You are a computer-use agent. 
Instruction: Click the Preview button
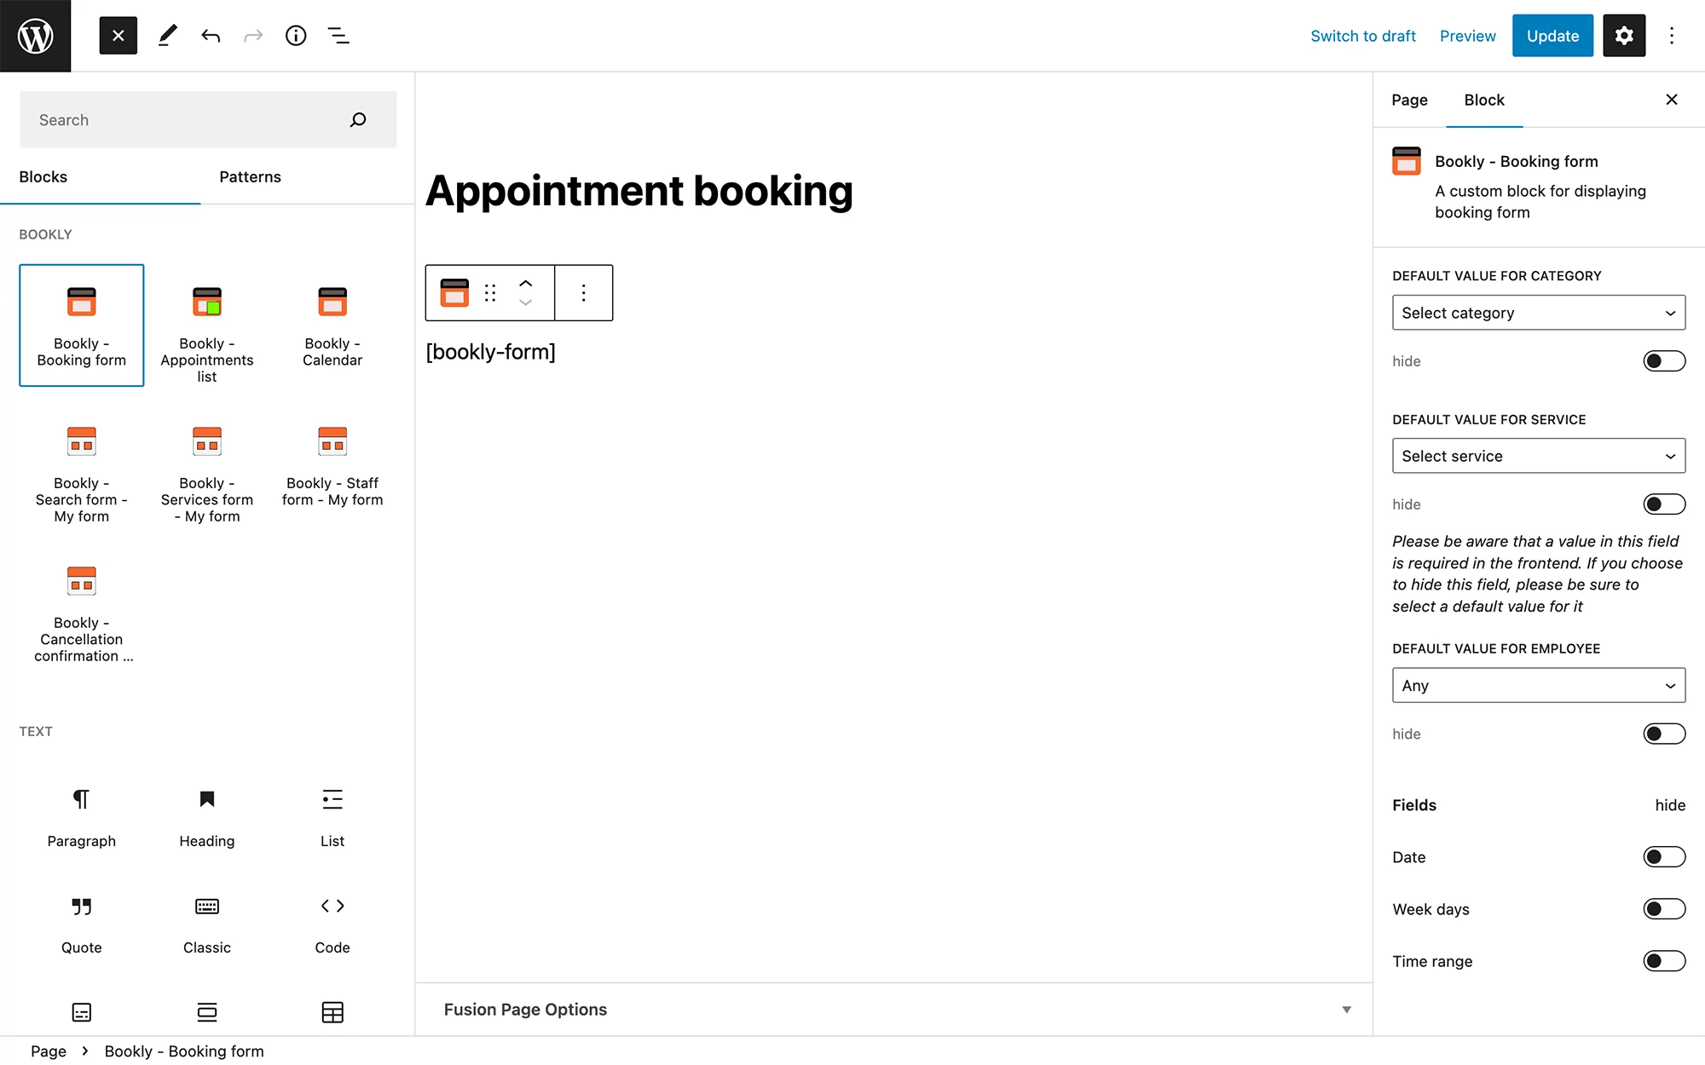click(1467, 36)
